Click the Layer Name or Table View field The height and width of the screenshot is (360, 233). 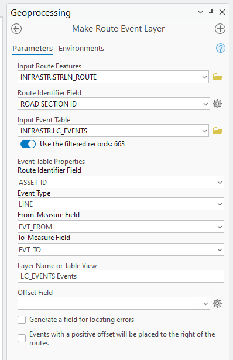point(121,276)
